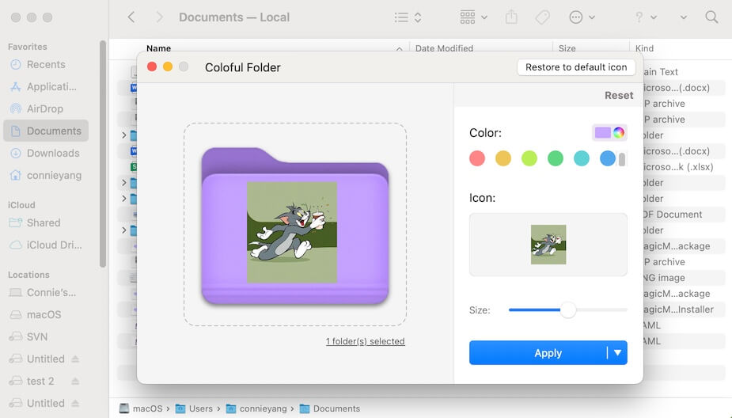This screenshot has height=418, width=732.
Task: Open the custom color wheel picker
Action: pos(619,133)
